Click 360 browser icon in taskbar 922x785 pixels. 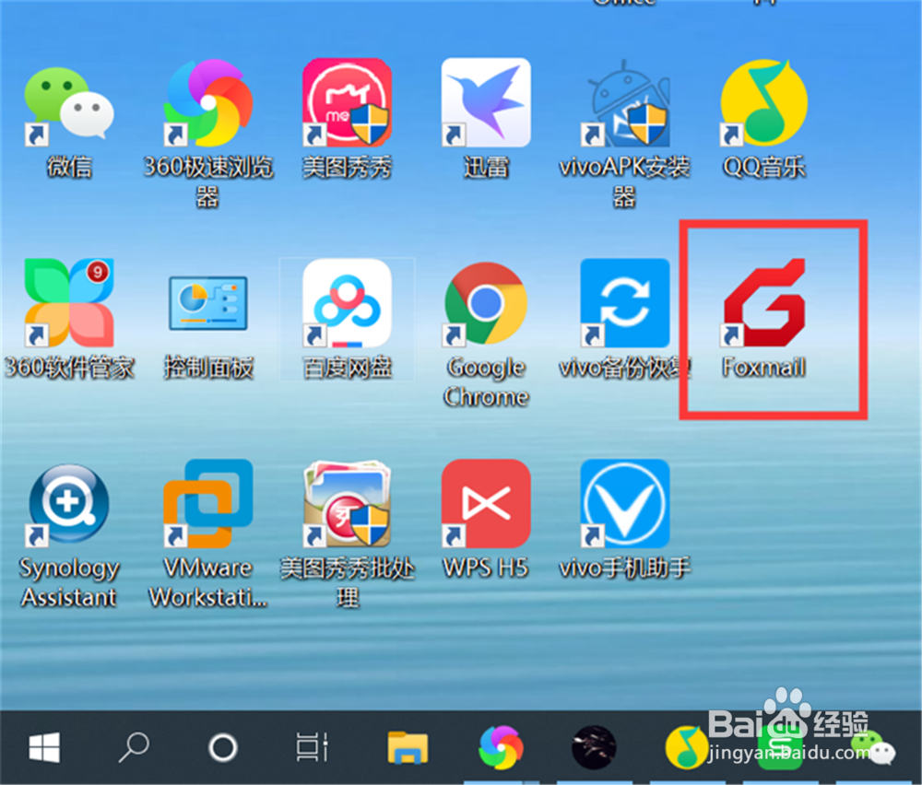point(501,747)
